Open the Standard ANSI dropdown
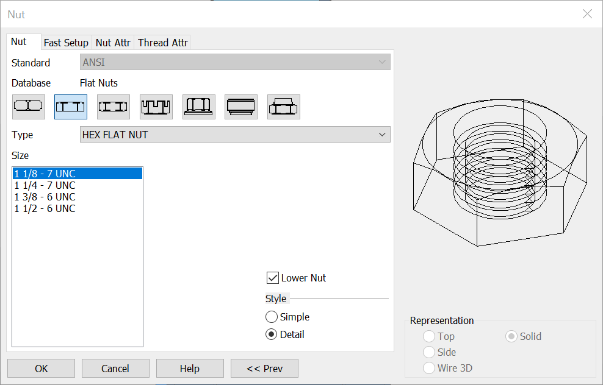 (235, 62)
